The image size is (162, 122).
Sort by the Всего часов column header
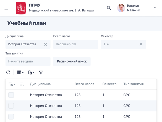tap(84, 84)
